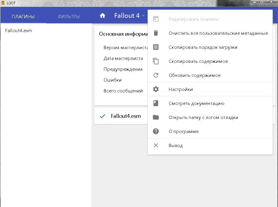Click the X icon next to Выход

pos(156,146)
